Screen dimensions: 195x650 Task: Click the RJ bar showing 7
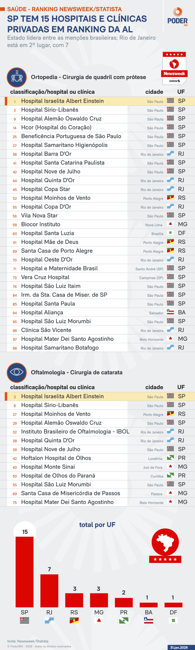49,590
